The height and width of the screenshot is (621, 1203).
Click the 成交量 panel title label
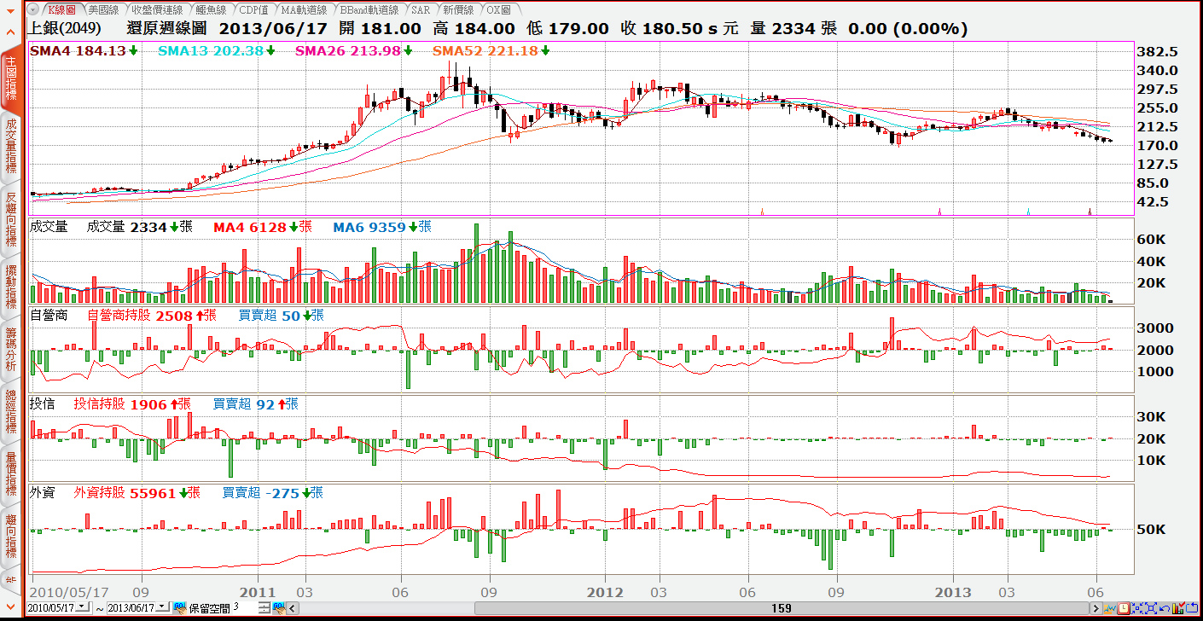point(49,227)
